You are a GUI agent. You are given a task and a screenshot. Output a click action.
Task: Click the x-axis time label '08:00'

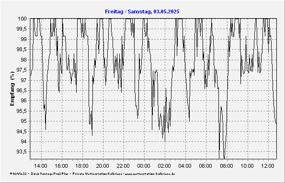pos(226,166)
